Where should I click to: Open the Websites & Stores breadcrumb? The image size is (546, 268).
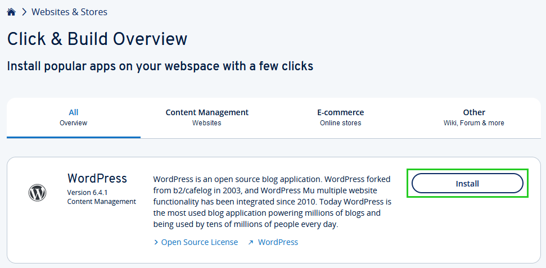coord(69,12)
